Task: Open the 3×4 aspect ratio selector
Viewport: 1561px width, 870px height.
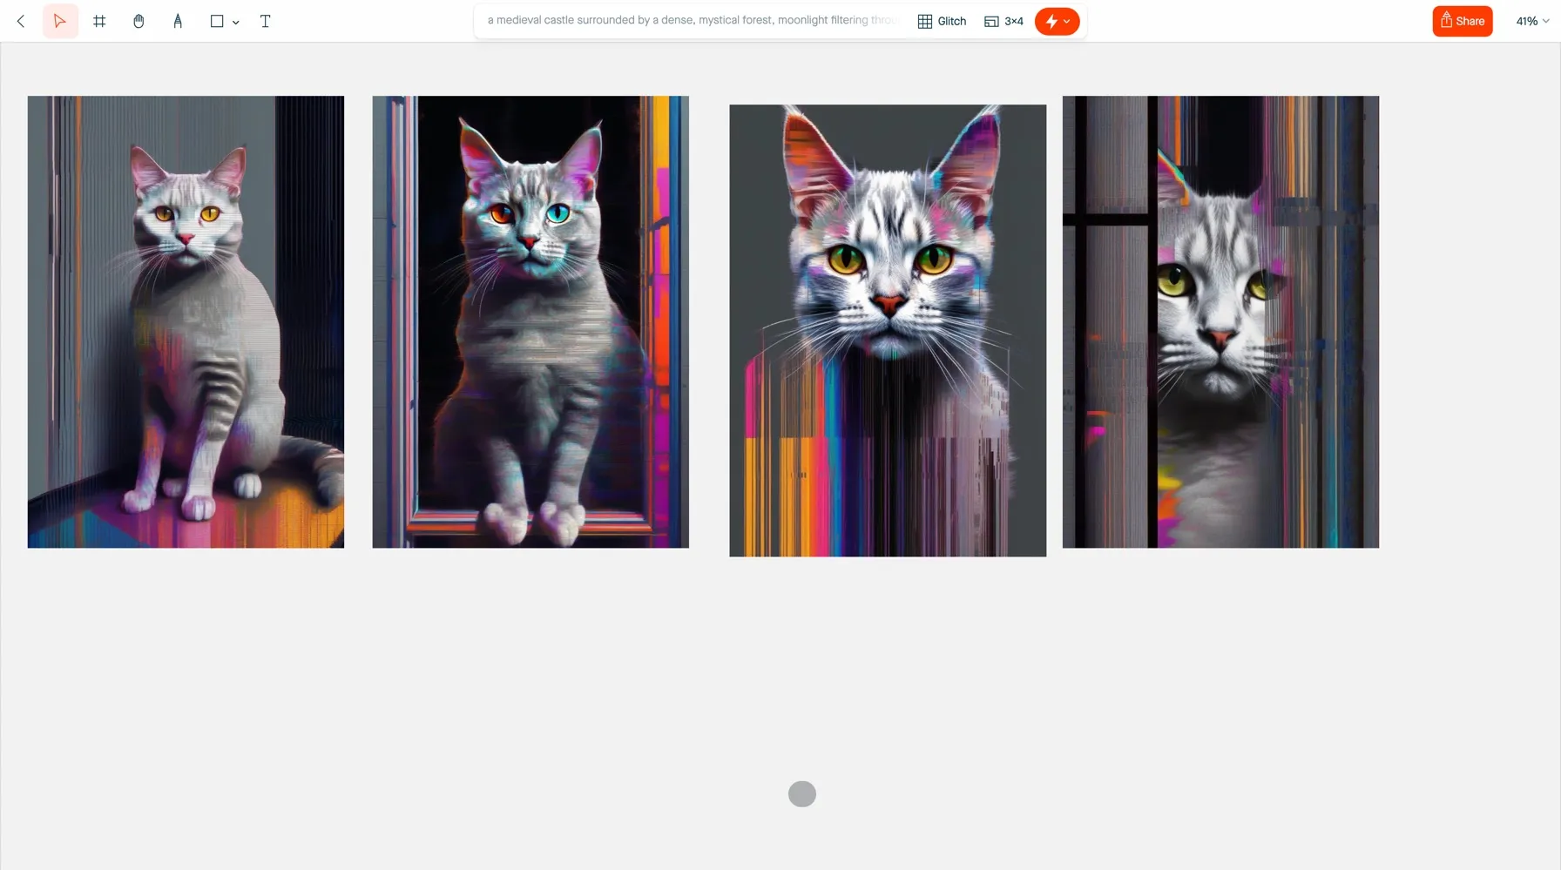Action: coord(1003,21)
